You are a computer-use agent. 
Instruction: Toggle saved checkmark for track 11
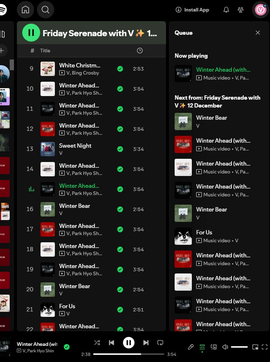120,109
